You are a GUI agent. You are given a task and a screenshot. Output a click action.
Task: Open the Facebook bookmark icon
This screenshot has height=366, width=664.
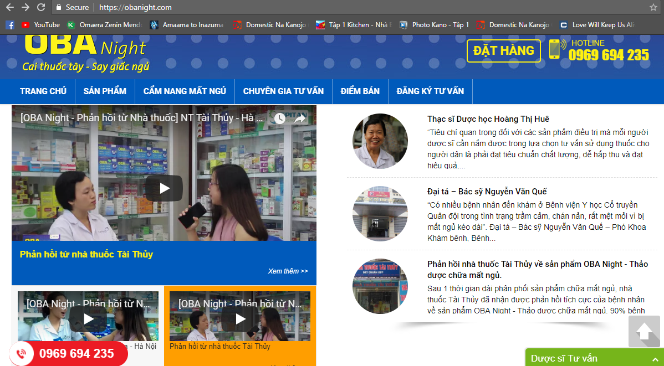point(10,25)
